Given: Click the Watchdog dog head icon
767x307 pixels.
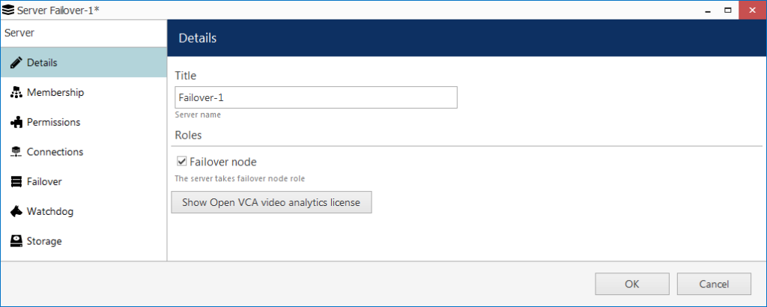Looking at the screenshot, I should (x=16, y=212).
